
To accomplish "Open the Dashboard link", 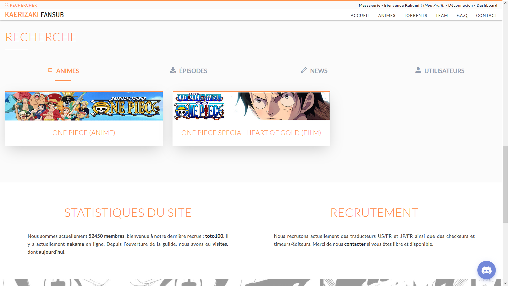I will coord(487,5).
